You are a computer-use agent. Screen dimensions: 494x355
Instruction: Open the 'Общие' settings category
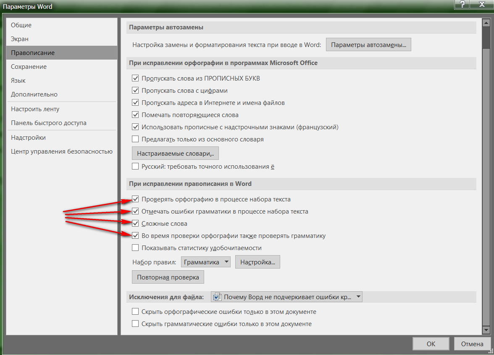(21, 25)
